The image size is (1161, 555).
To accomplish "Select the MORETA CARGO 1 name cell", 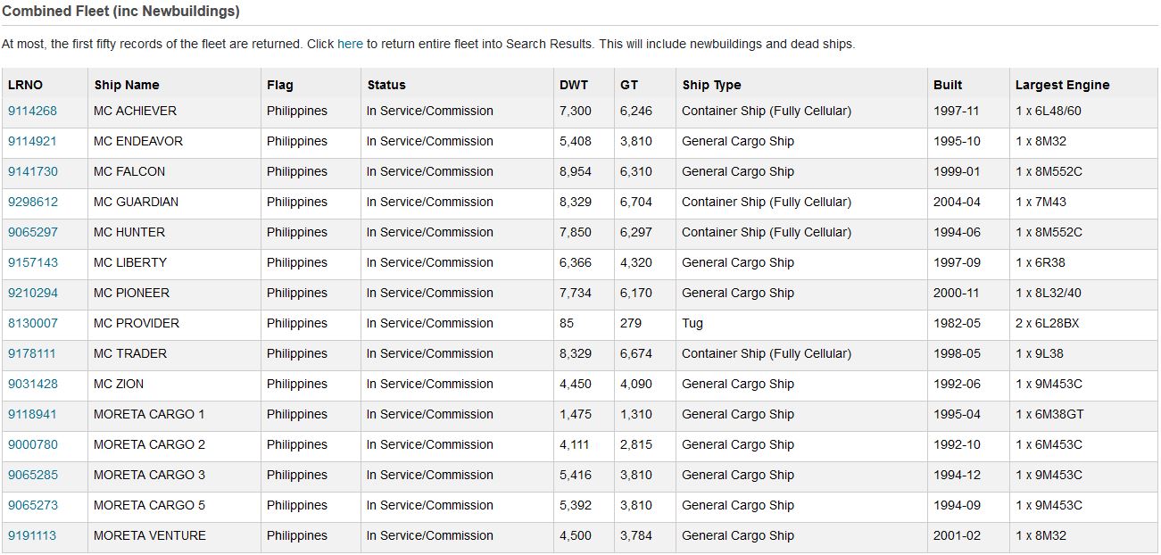I will (174, 414).
